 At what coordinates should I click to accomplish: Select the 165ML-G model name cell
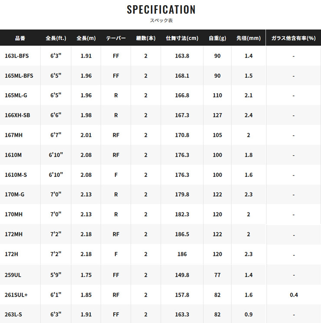click(x=16, y=95)
